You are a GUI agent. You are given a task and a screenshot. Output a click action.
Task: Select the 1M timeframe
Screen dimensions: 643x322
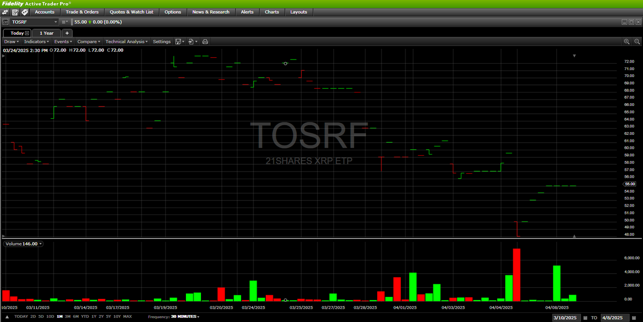click(59, 317)
